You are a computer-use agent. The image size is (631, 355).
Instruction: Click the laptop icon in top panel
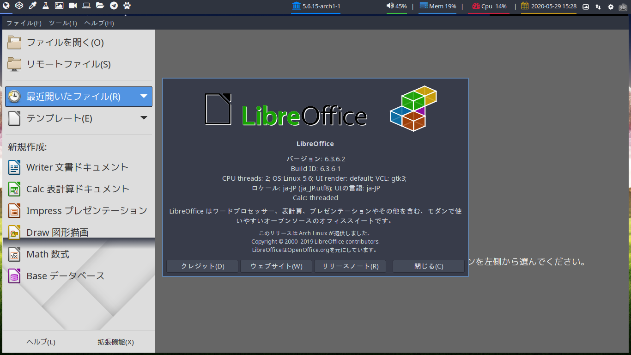[86, 6]
